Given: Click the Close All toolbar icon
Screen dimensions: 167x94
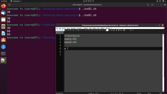Looking at the screenshot, I should tap(68, 30).
